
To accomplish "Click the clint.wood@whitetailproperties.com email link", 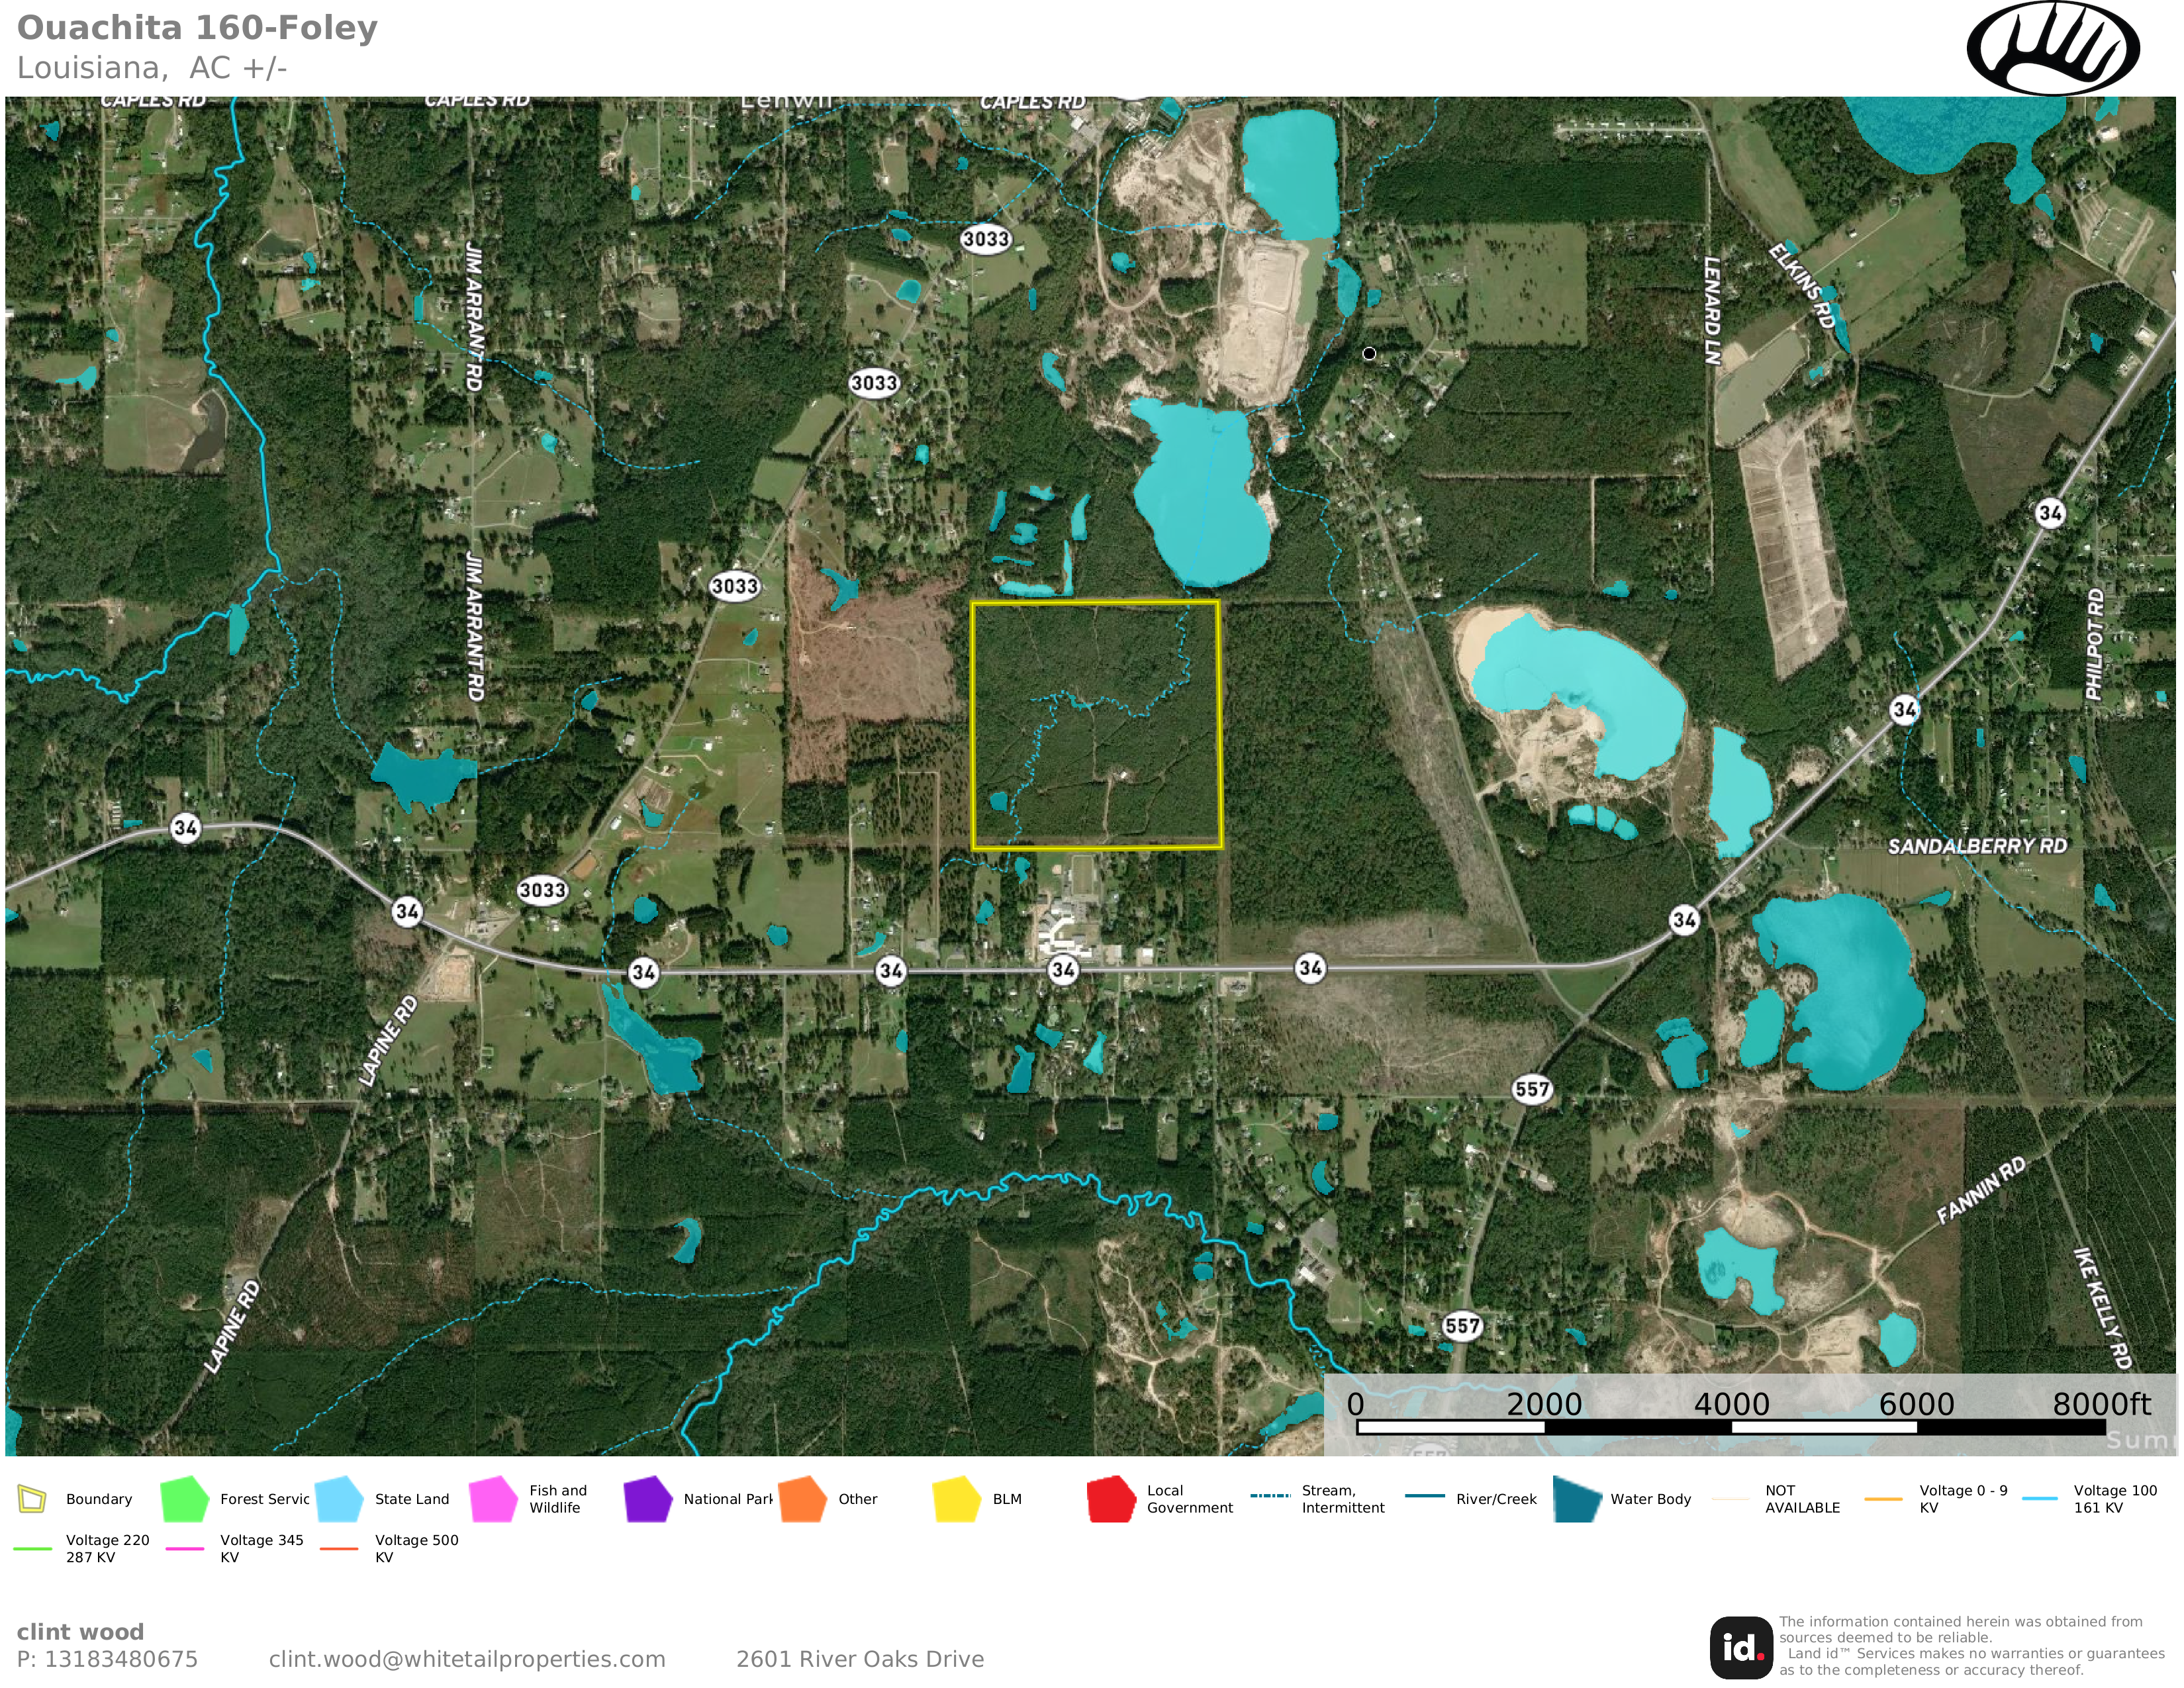I will pyautogui.click(x=467, y=1659).
